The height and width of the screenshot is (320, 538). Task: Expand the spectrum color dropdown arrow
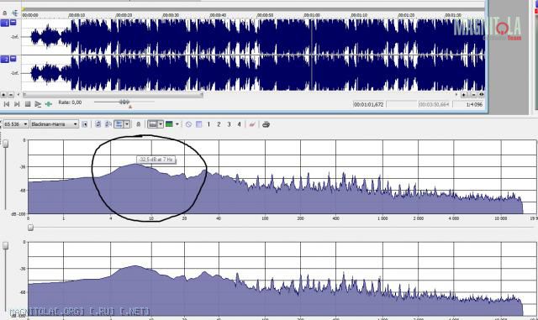point(177,124)
